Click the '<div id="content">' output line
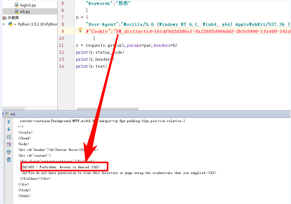 coord(34,155)
